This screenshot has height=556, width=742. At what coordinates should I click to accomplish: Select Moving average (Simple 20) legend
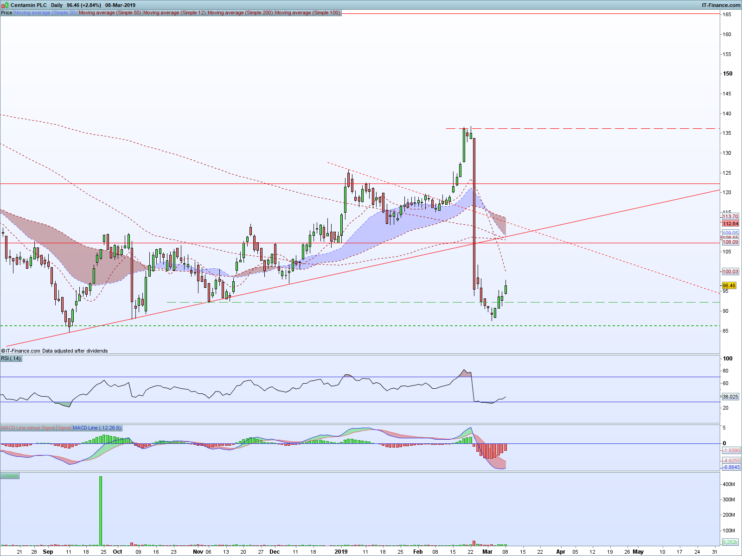click(45, 13)
